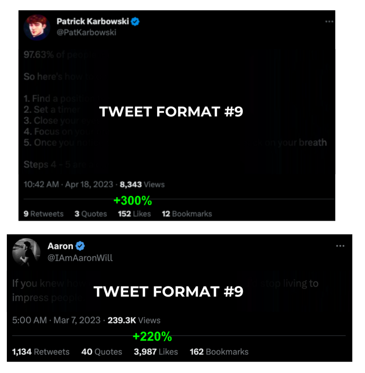365x373 pixels.
Task: Click the Patrick Karbowski display name
Action: (93, 21)
